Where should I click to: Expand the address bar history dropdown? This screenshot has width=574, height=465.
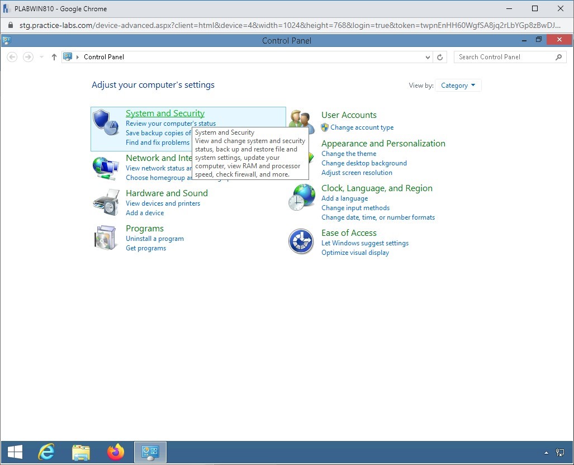(428, 57)
